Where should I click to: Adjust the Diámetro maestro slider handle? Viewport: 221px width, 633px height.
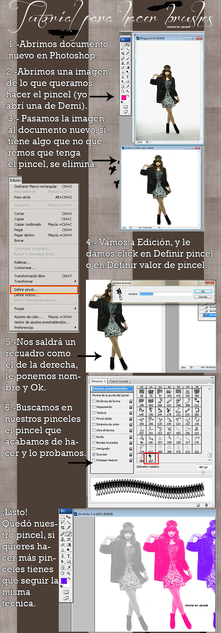pyautogui.click(x=203, y=472)
